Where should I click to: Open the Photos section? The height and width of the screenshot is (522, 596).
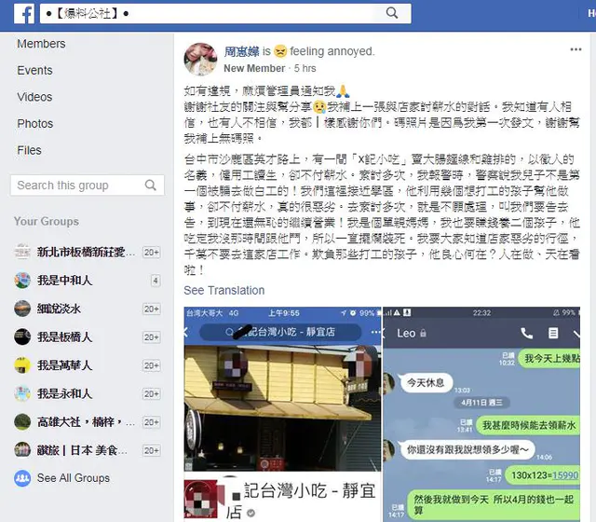point(35,124)
